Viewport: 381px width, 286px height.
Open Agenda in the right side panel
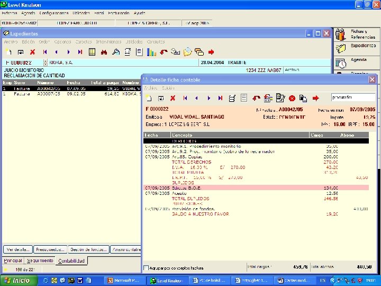coord(357,62)
